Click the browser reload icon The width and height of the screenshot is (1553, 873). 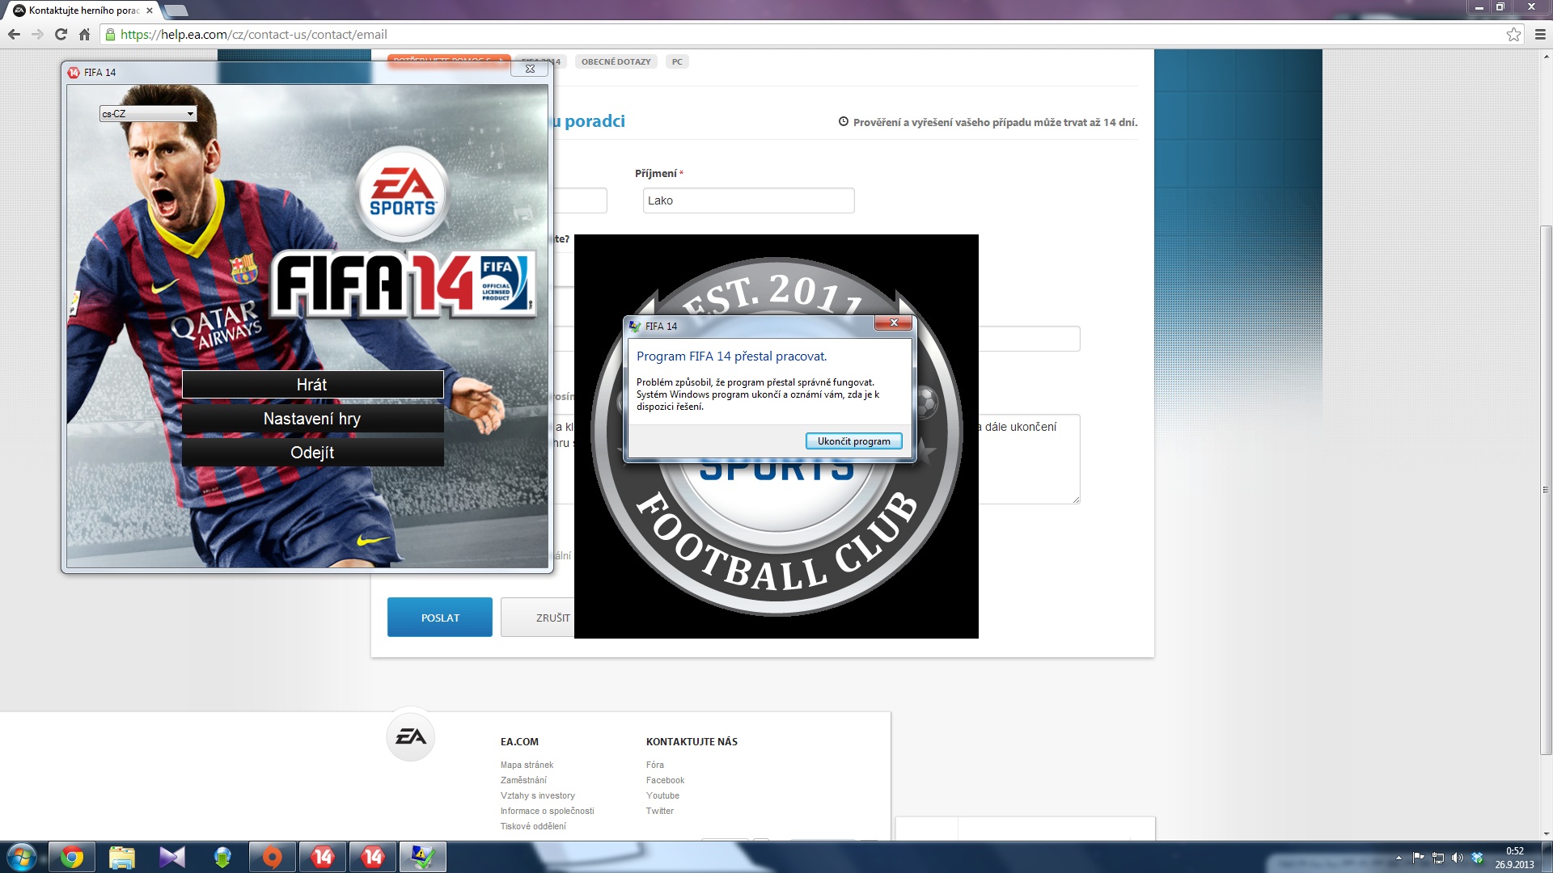61,35
